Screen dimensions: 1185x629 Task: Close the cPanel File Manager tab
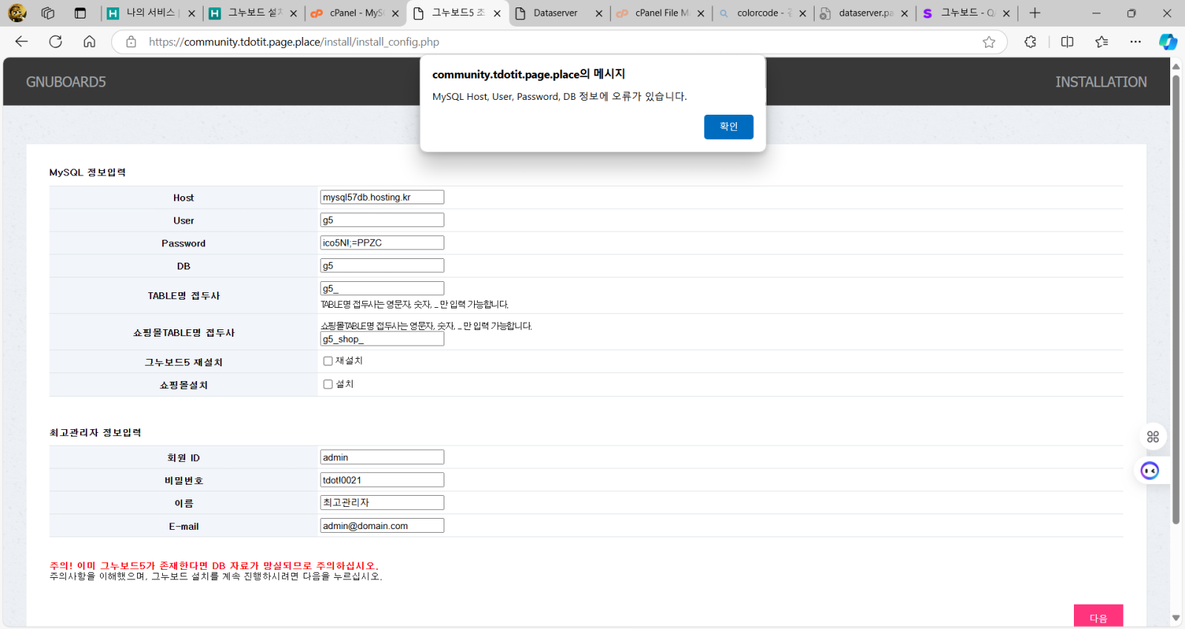tap(701, 13)
